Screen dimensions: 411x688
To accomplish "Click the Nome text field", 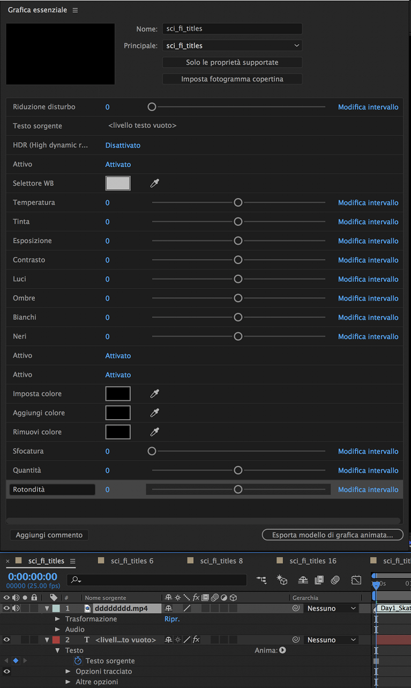I will point(232,29).
